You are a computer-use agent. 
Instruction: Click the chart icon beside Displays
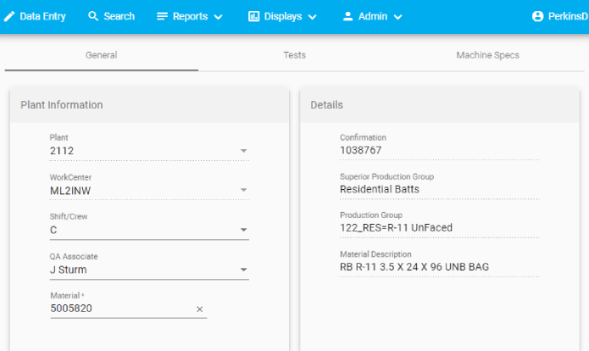(x=253, y=16)
